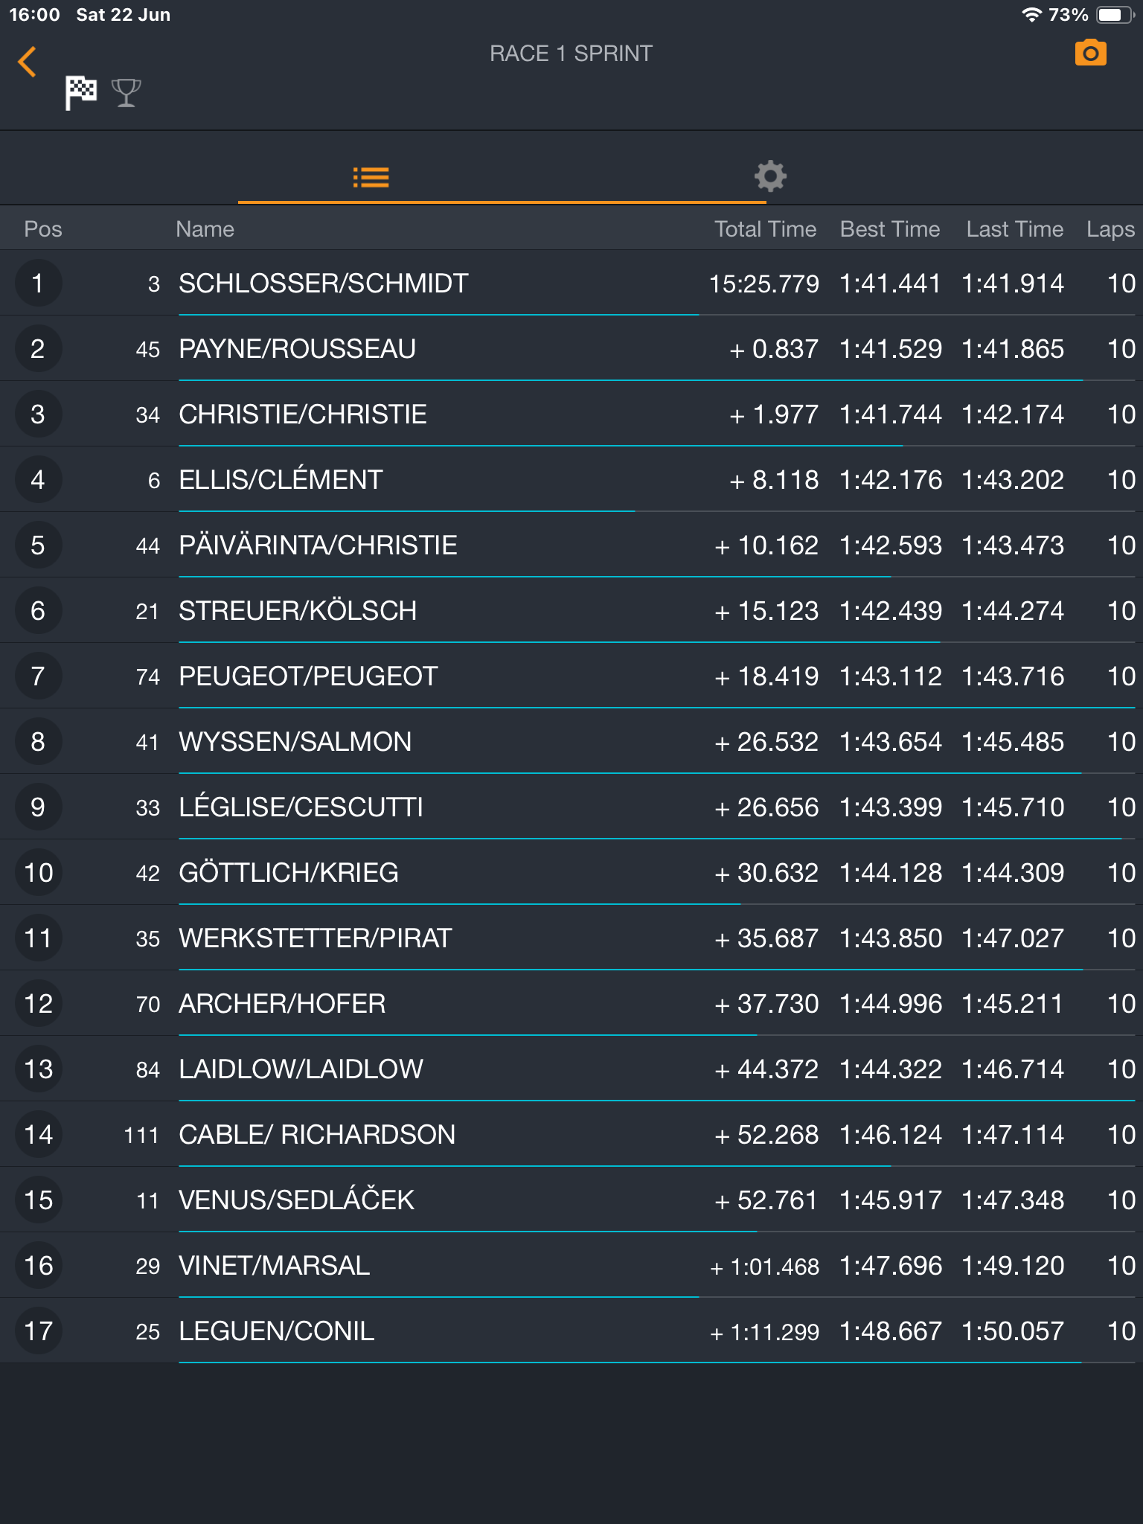The width and height of the screenshot is (1143, 1524).
Task: Select the trophy standings icon
Action: pyautogui.click(x=126, y=93)
